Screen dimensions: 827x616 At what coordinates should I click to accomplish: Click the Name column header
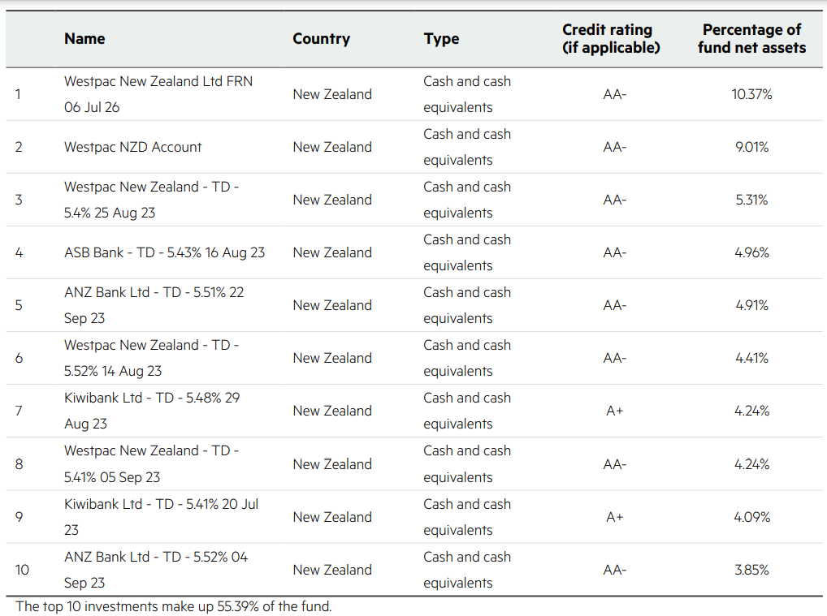click(84, 39)
